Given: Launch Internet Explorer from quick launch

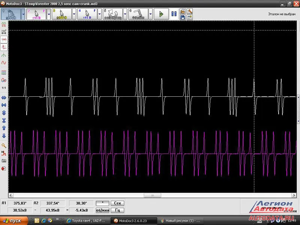Looking at the screenshot, I should coord(43,220).
